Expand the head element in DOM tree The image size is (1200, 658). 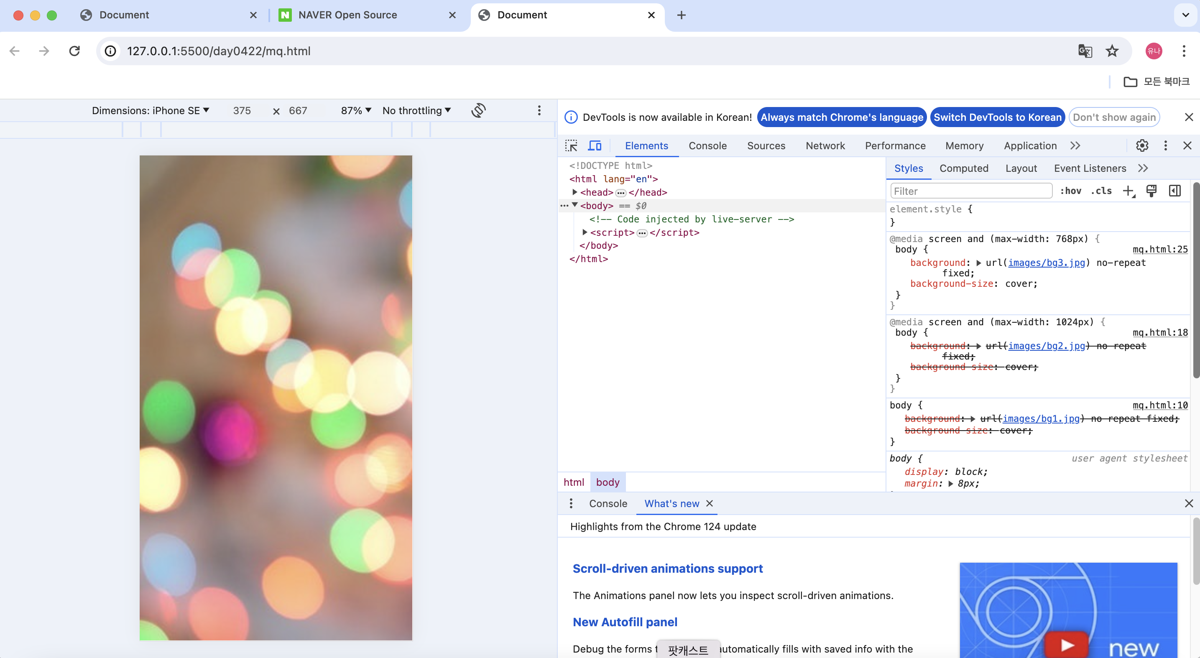click(x=575, y=192)
